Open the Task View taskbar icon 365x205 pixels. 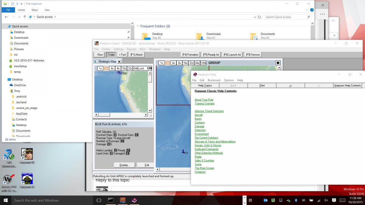pyautogui.click(x=99, y=200)
